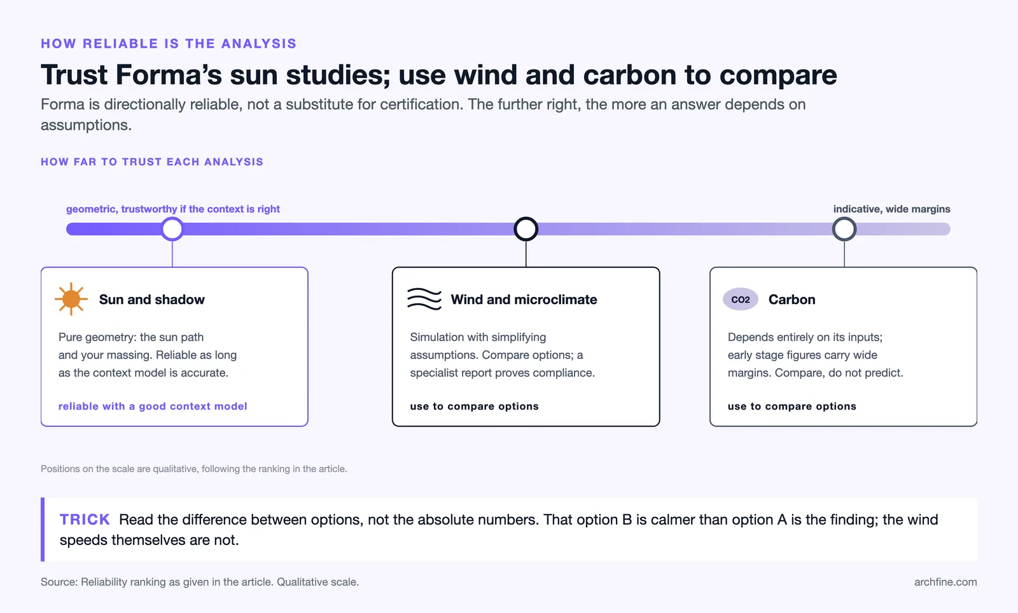Image resolution: width=1018 pixels, height=613 pixels.
Task: Select the Wind and microclimate scale marker
Action: (x=526, y=229)
